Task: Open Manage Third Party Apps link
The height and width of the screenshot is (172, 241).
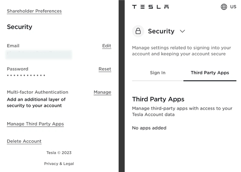Action: (x=35, y=124)
